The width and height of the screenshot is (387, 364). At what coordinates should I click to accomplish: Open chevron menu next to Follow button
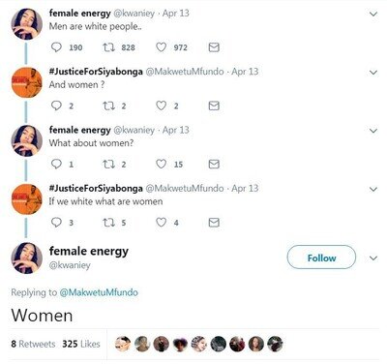[x=373, y=258]
